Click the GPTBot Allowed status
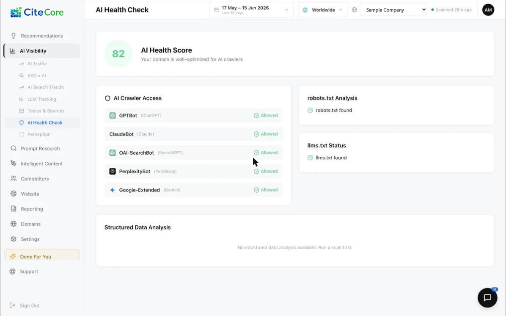Viewport: 506px width, 316px height. (x=266, y=115)
